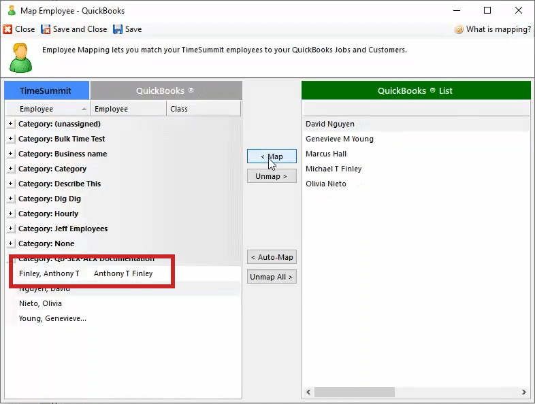
Task: Click Category: Business name label
Action: click(x=63, y=154)
